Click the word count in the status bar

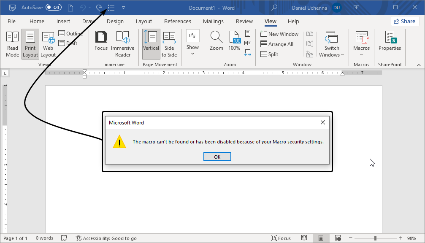[x=44, y=238]
